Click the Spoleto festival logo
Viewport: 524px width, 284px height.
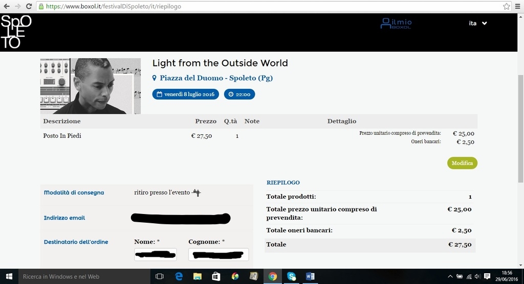pos(16,32)
